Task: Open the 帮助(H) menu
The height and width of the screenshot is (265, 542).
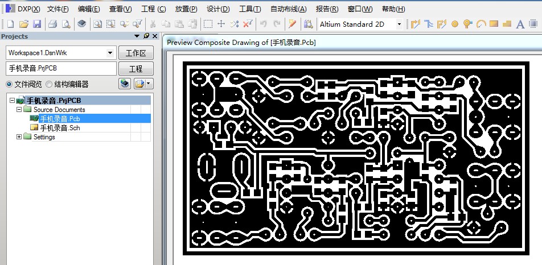Action: [393, 9]
